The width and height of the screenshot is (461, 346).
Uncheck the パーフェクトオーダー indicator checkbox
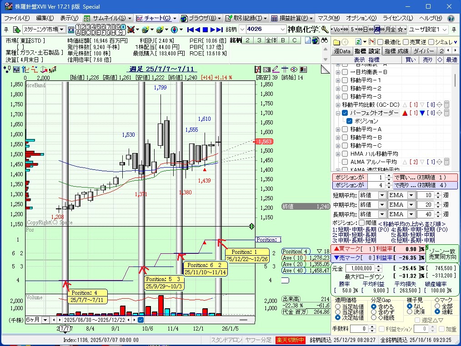[345, 113]
